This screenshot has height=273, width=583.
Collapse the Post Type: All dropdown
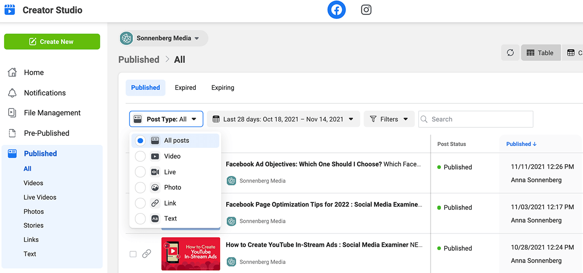click(x=166, y=119)
